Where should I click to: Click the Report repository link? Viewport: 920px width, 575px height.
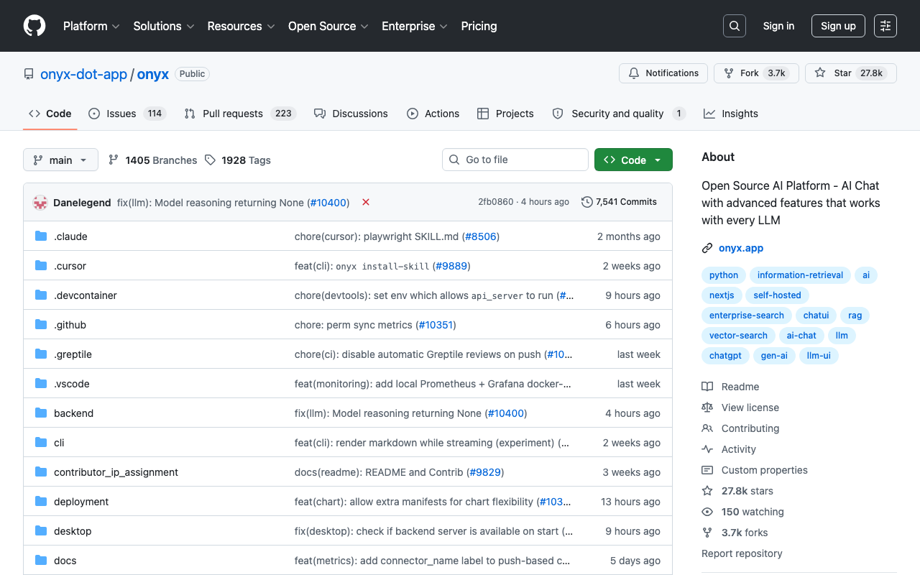pyautogui.click(x=742, y=553)
